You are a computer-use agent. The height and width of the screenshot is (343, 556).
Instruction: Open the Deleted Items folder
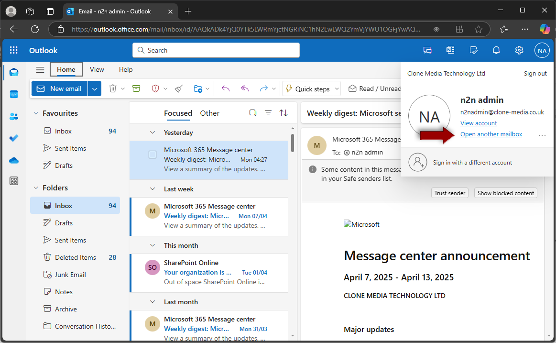click(x=75, y=257)
